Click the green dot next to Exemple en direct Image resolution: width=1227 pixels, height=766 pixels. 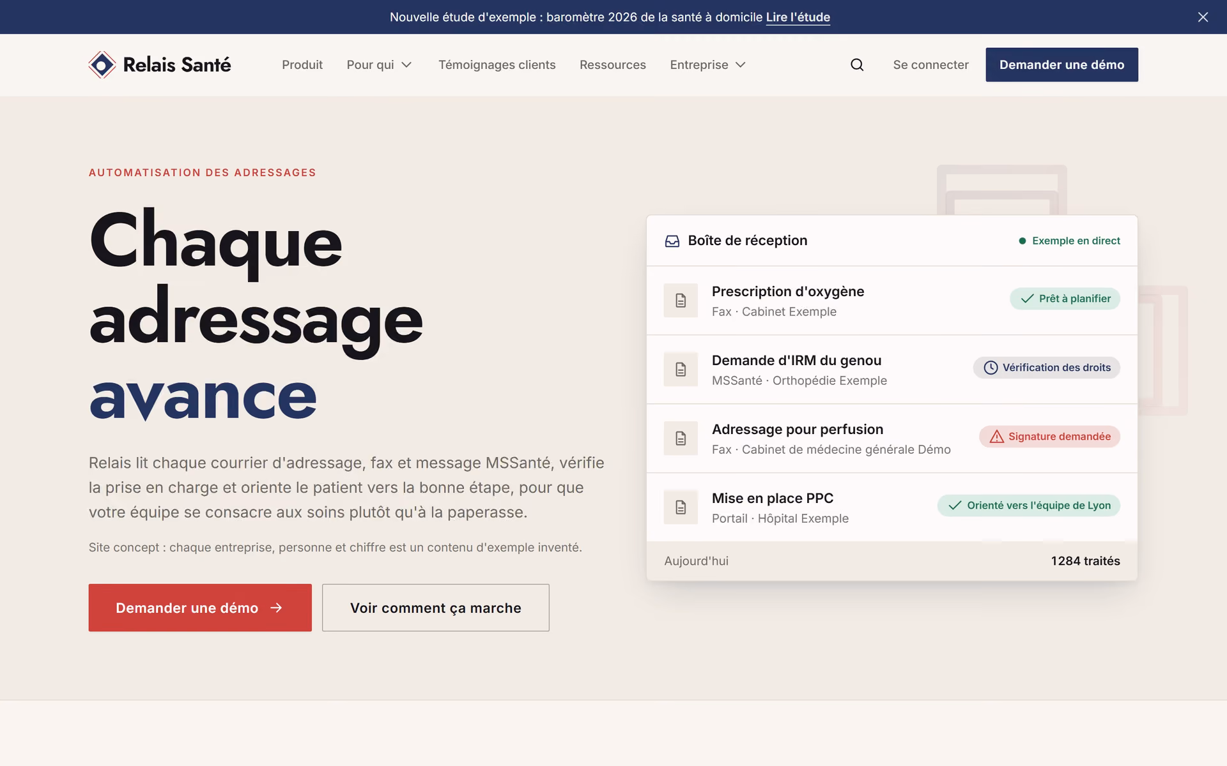pyautogui.click(x=1022, y=241)
